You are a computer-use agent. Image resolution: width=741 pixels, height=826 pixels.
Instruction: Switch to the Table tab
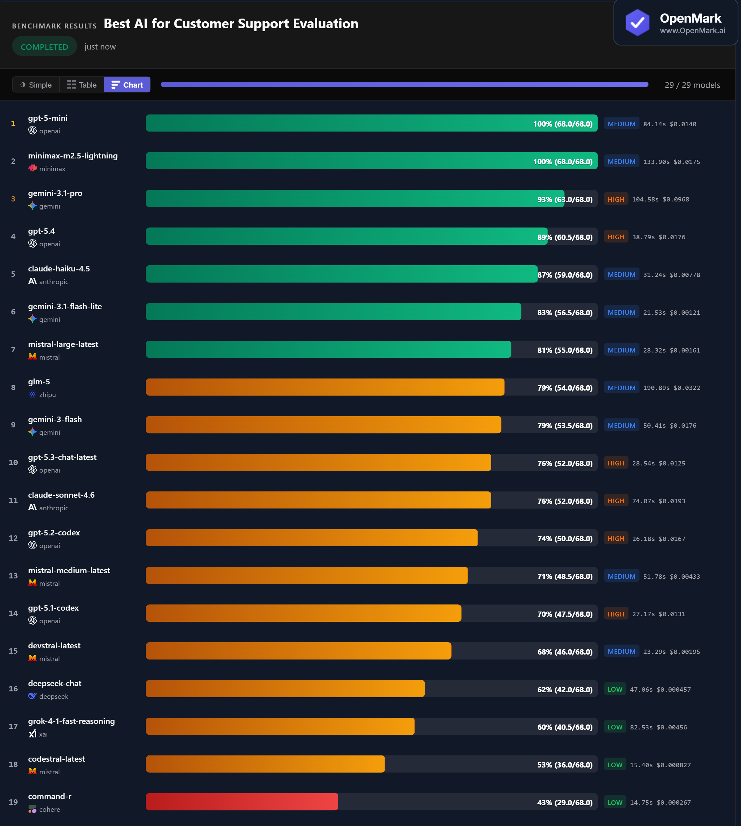point(81,85)
